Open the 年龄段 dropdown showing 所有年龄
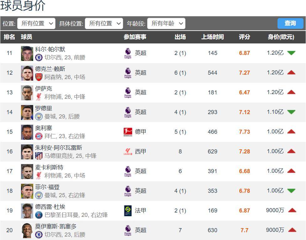Screen dimensions: 306x240 [x=166, y=23]
